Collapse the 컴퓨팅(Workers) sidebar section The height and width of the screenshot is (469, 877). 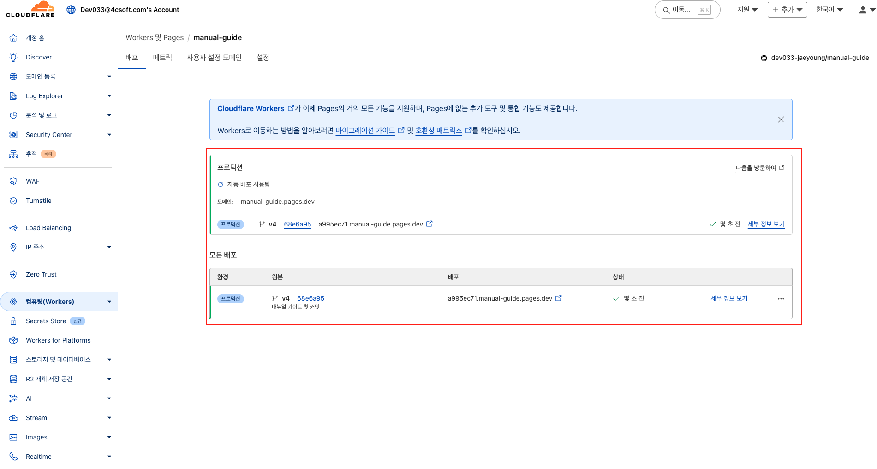[109, 302]
